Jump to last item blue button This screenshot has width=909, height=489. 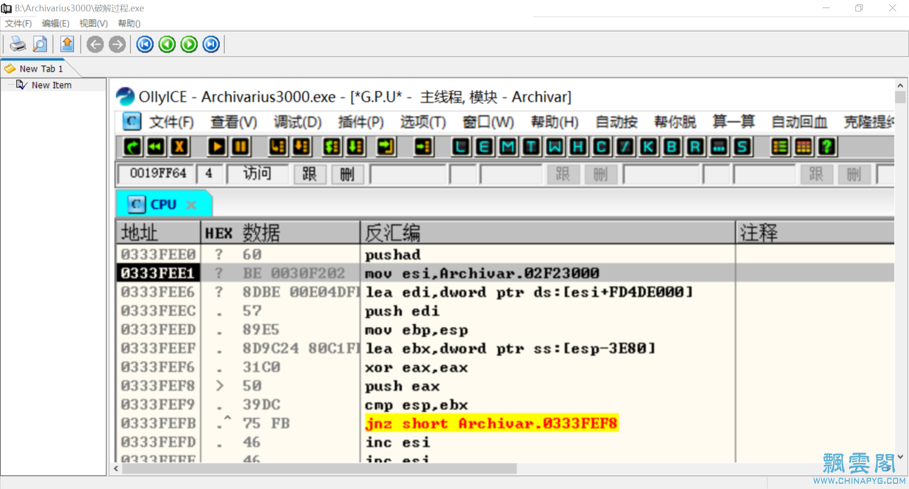[x=211, y=44]
